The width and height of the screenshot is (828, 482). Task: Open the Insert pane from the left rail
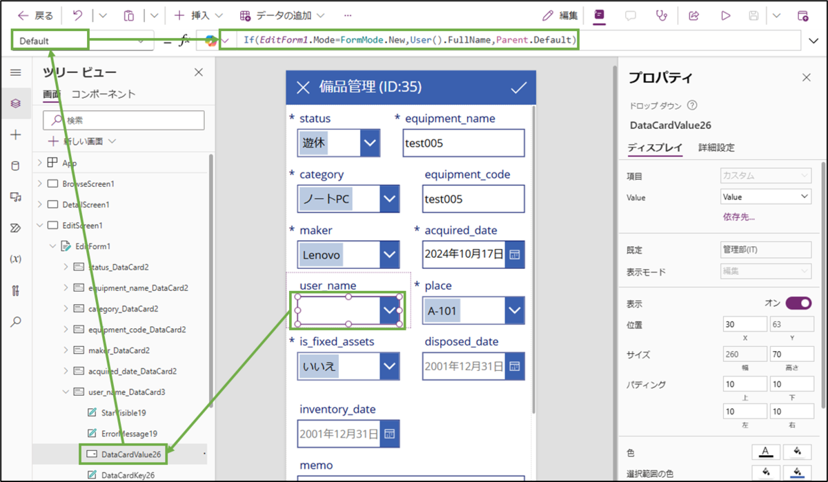(15, 134)
